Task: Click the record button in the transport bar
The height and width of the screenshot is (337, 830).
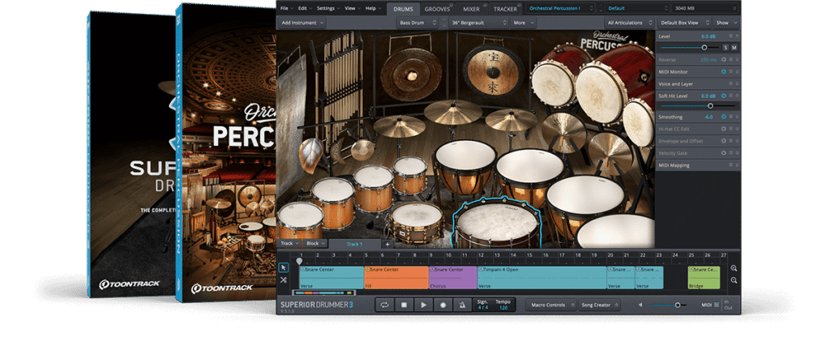Action: tap(443, 305)
